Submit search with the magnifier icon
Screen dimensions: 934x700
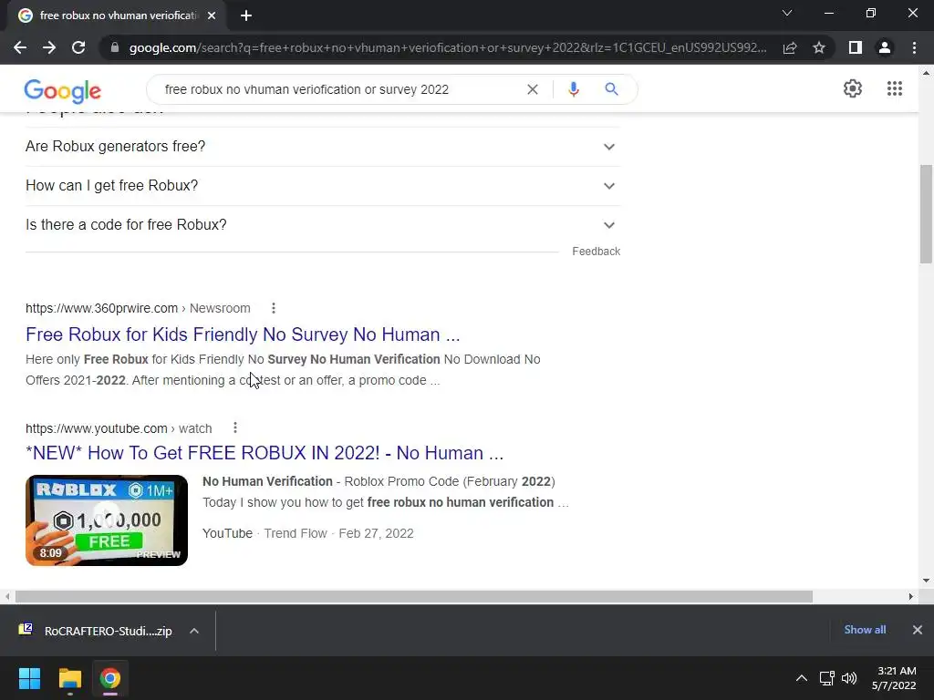click(611, 89)
